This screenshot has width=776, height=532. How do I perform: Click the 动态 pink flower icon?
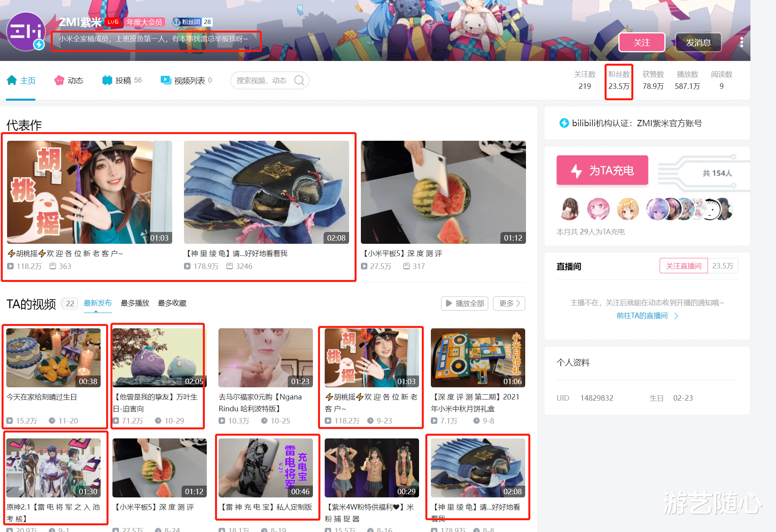click(x=59, y=80)
